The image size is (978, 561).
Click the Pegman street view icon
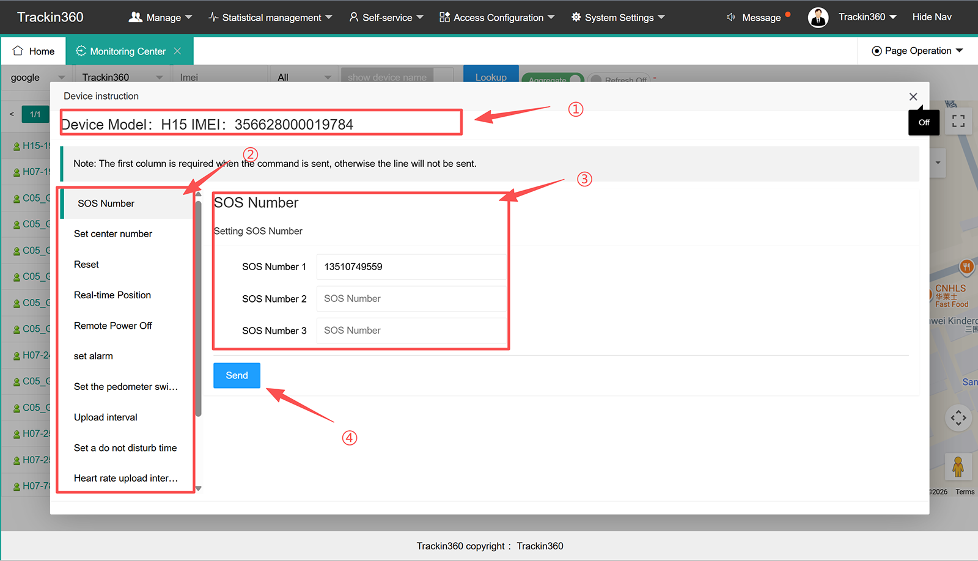pos(958,468)
